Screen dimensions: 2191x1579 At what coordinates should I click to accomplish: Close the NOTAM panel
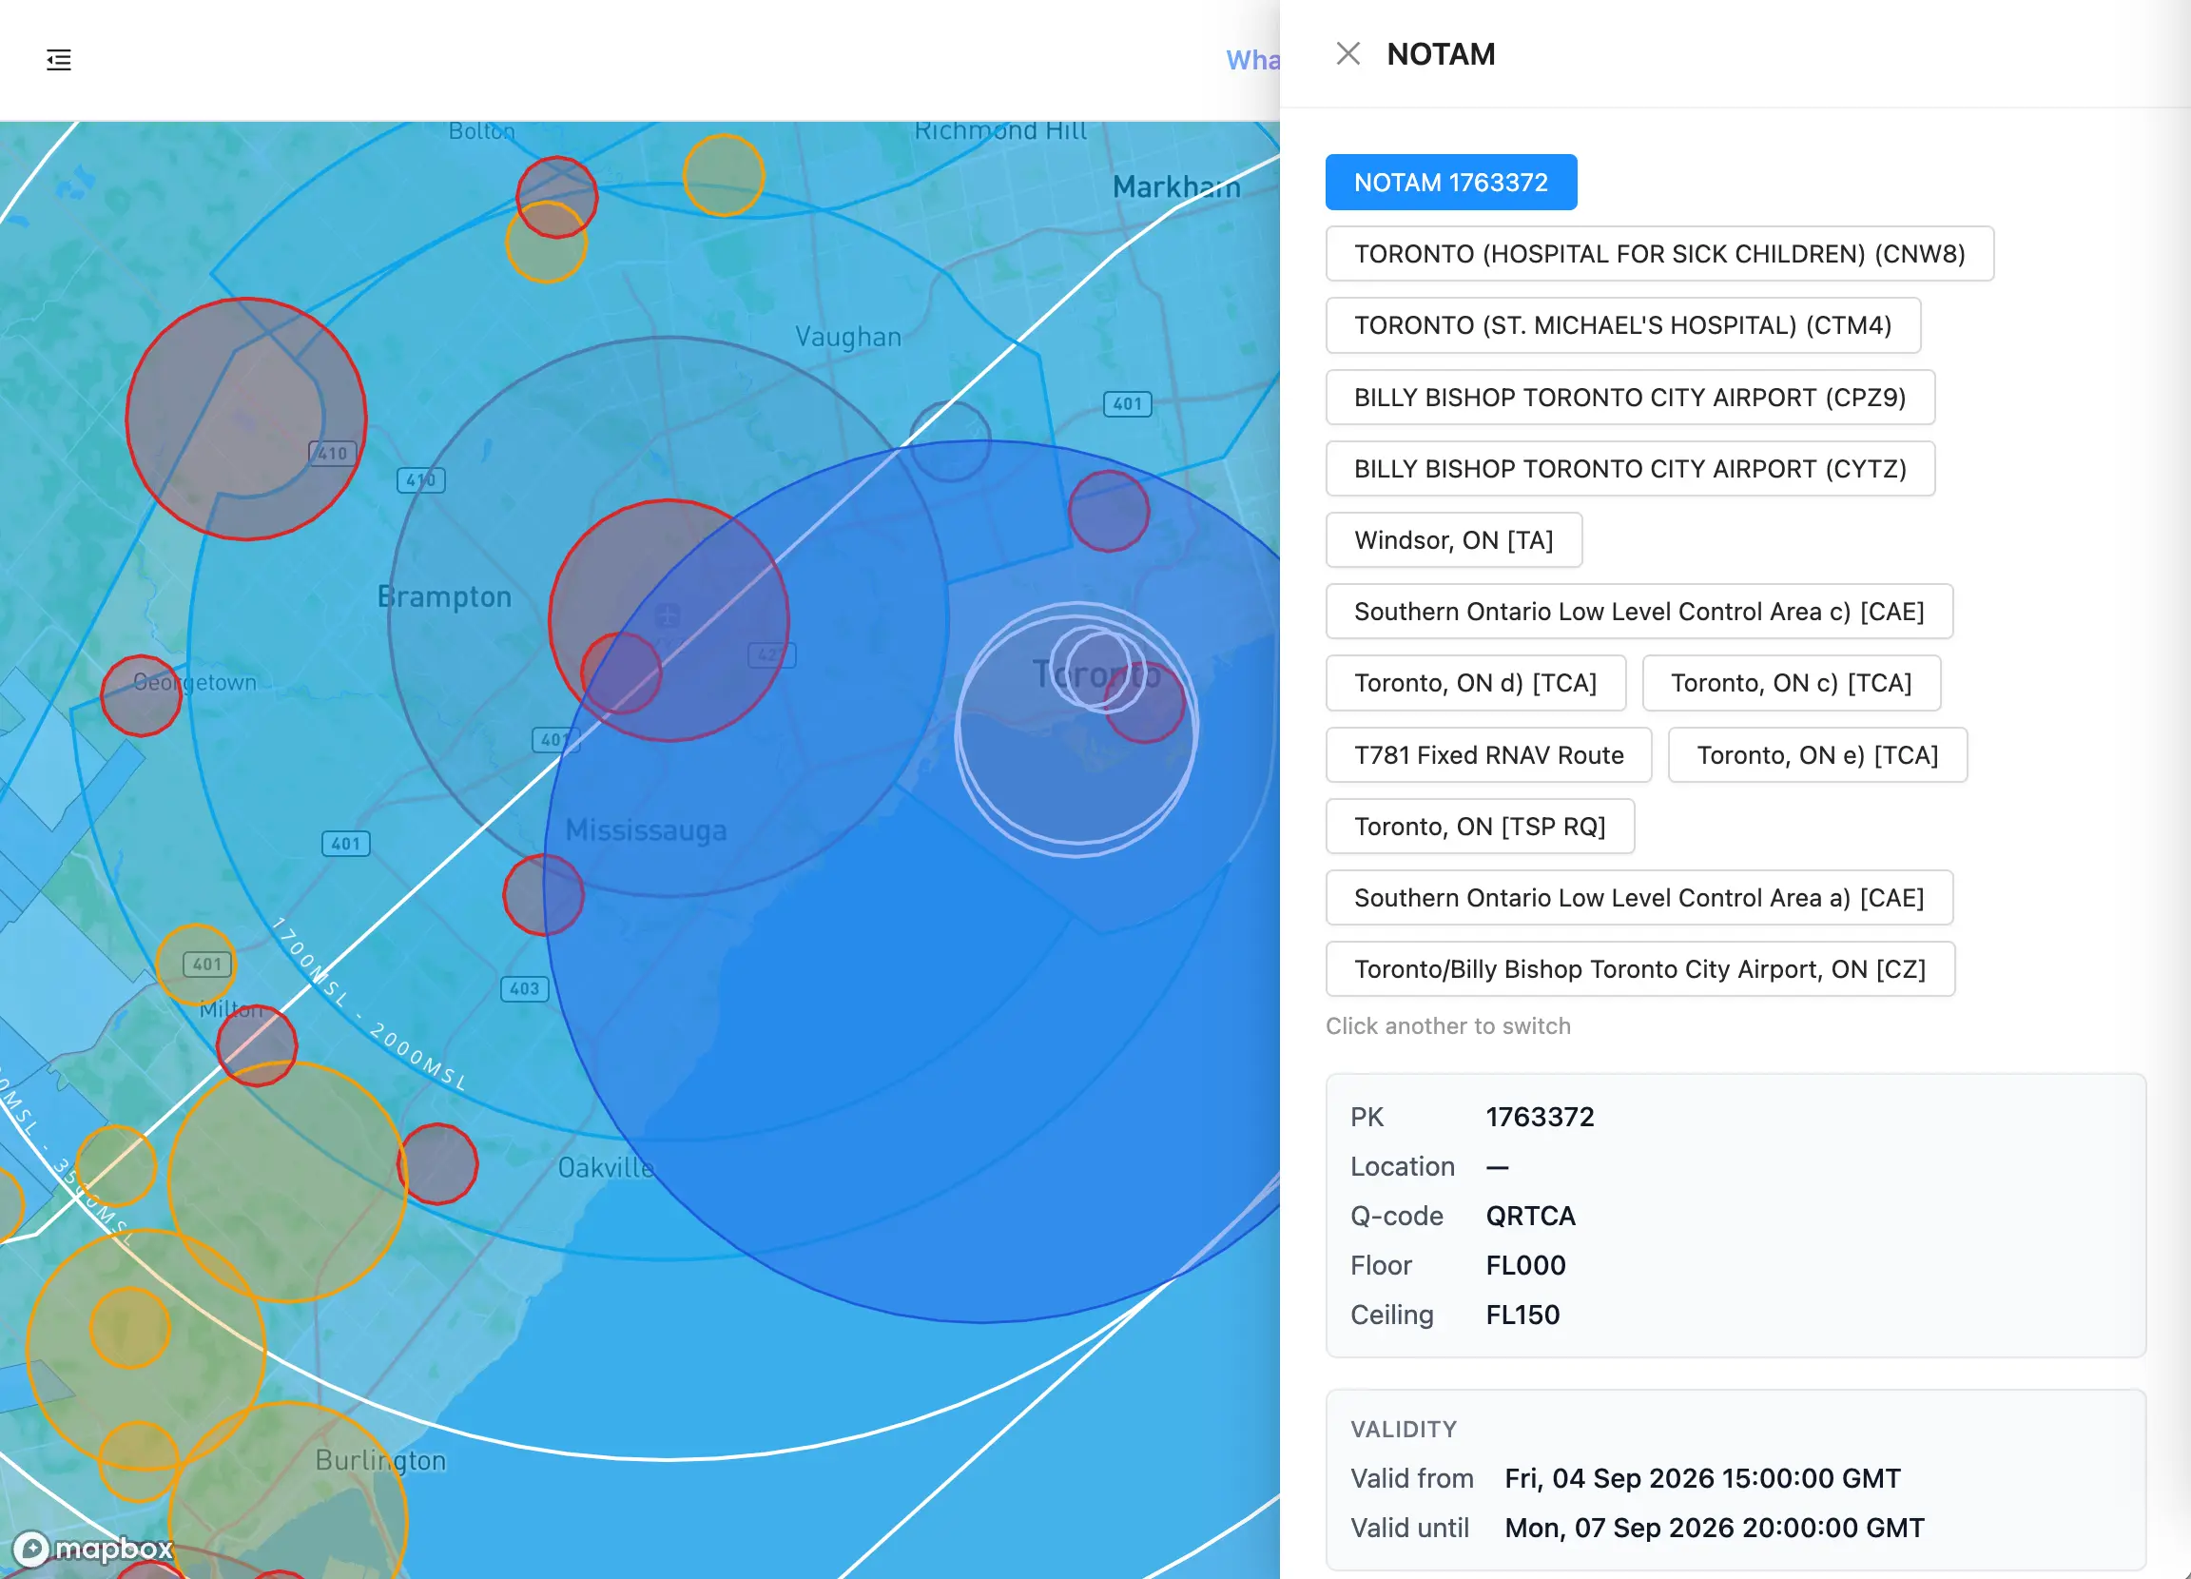click(1348, 54)
